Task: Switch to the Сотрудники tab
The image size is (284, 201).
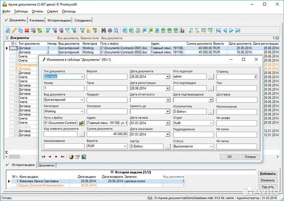Action: point(82,20)
